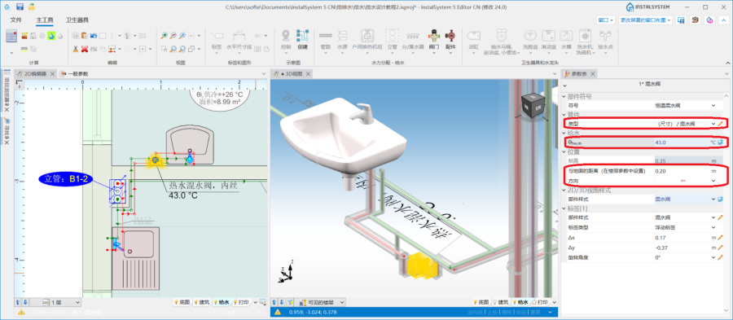Switch to the 2D编辑器 tab
The height and width of the screenshot is (320, 733).
[x=35, y=74]
